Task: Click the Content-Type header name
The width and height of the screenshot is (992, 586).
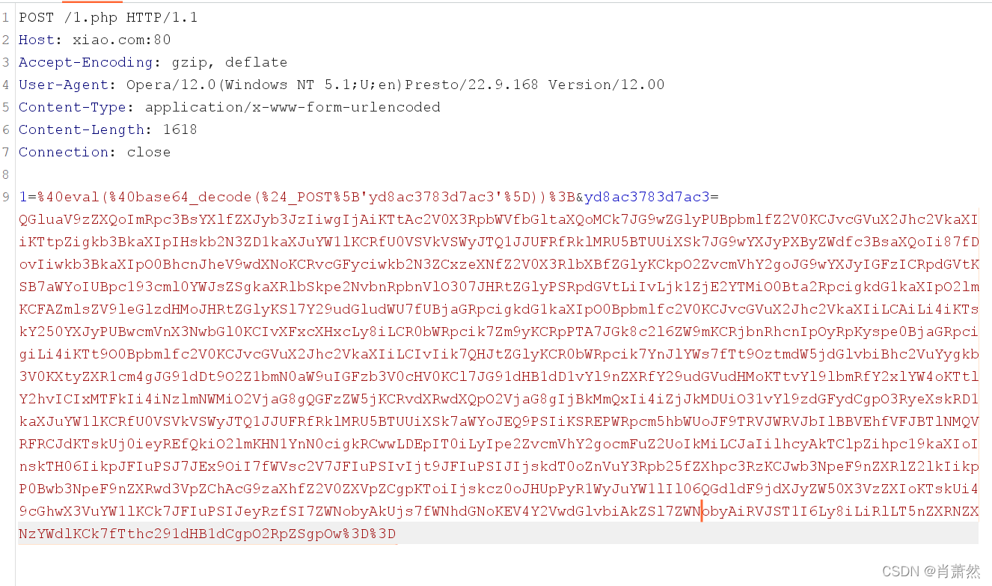Action: [72, 107]
